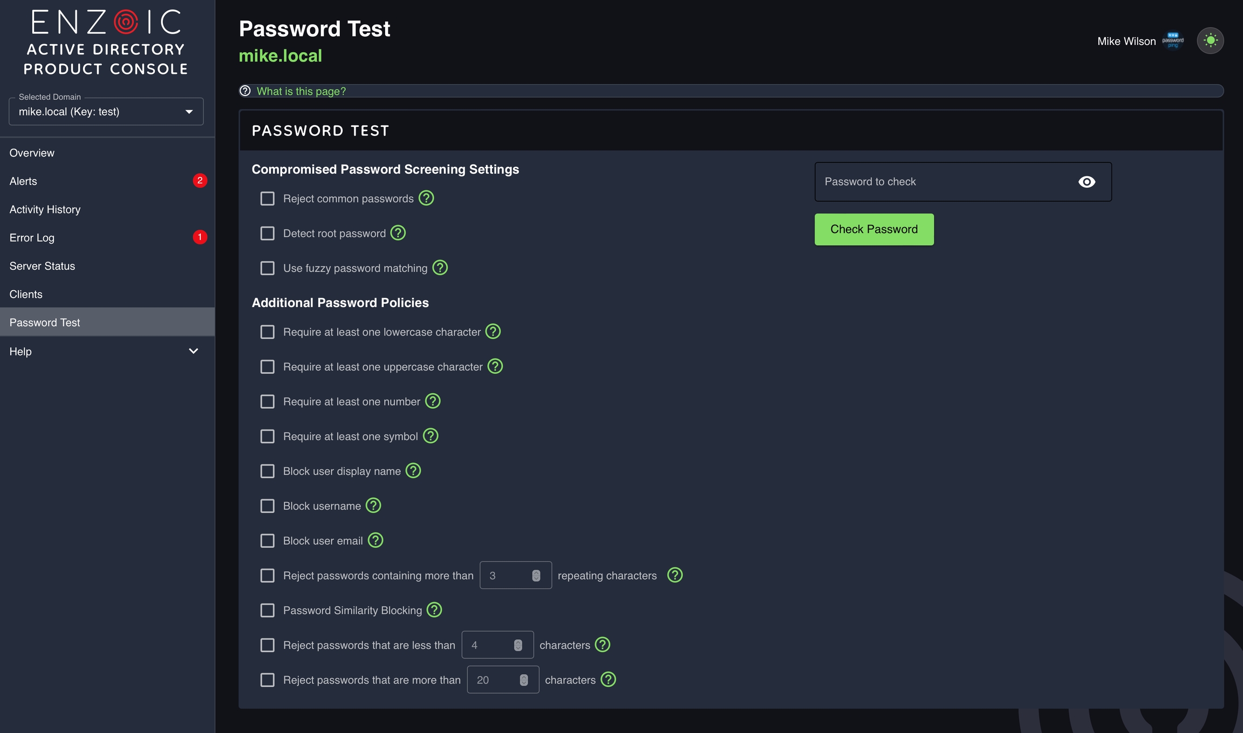Tick the Block user email checkbox

[x=268, y=540]
